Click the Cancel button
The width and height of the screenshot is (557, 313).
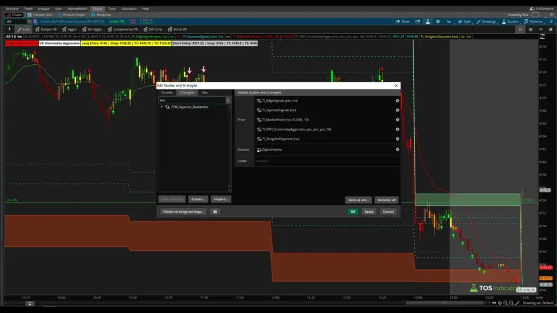(x=388, y=212)
